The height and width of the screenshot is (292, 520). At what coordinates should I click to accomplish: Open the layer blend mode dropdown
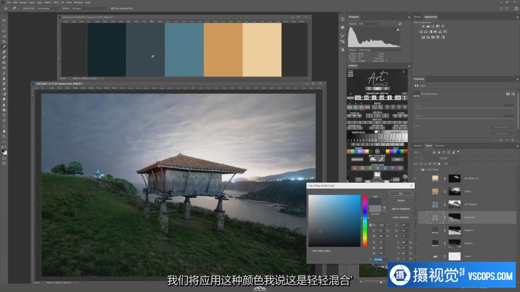coord(426,158)
